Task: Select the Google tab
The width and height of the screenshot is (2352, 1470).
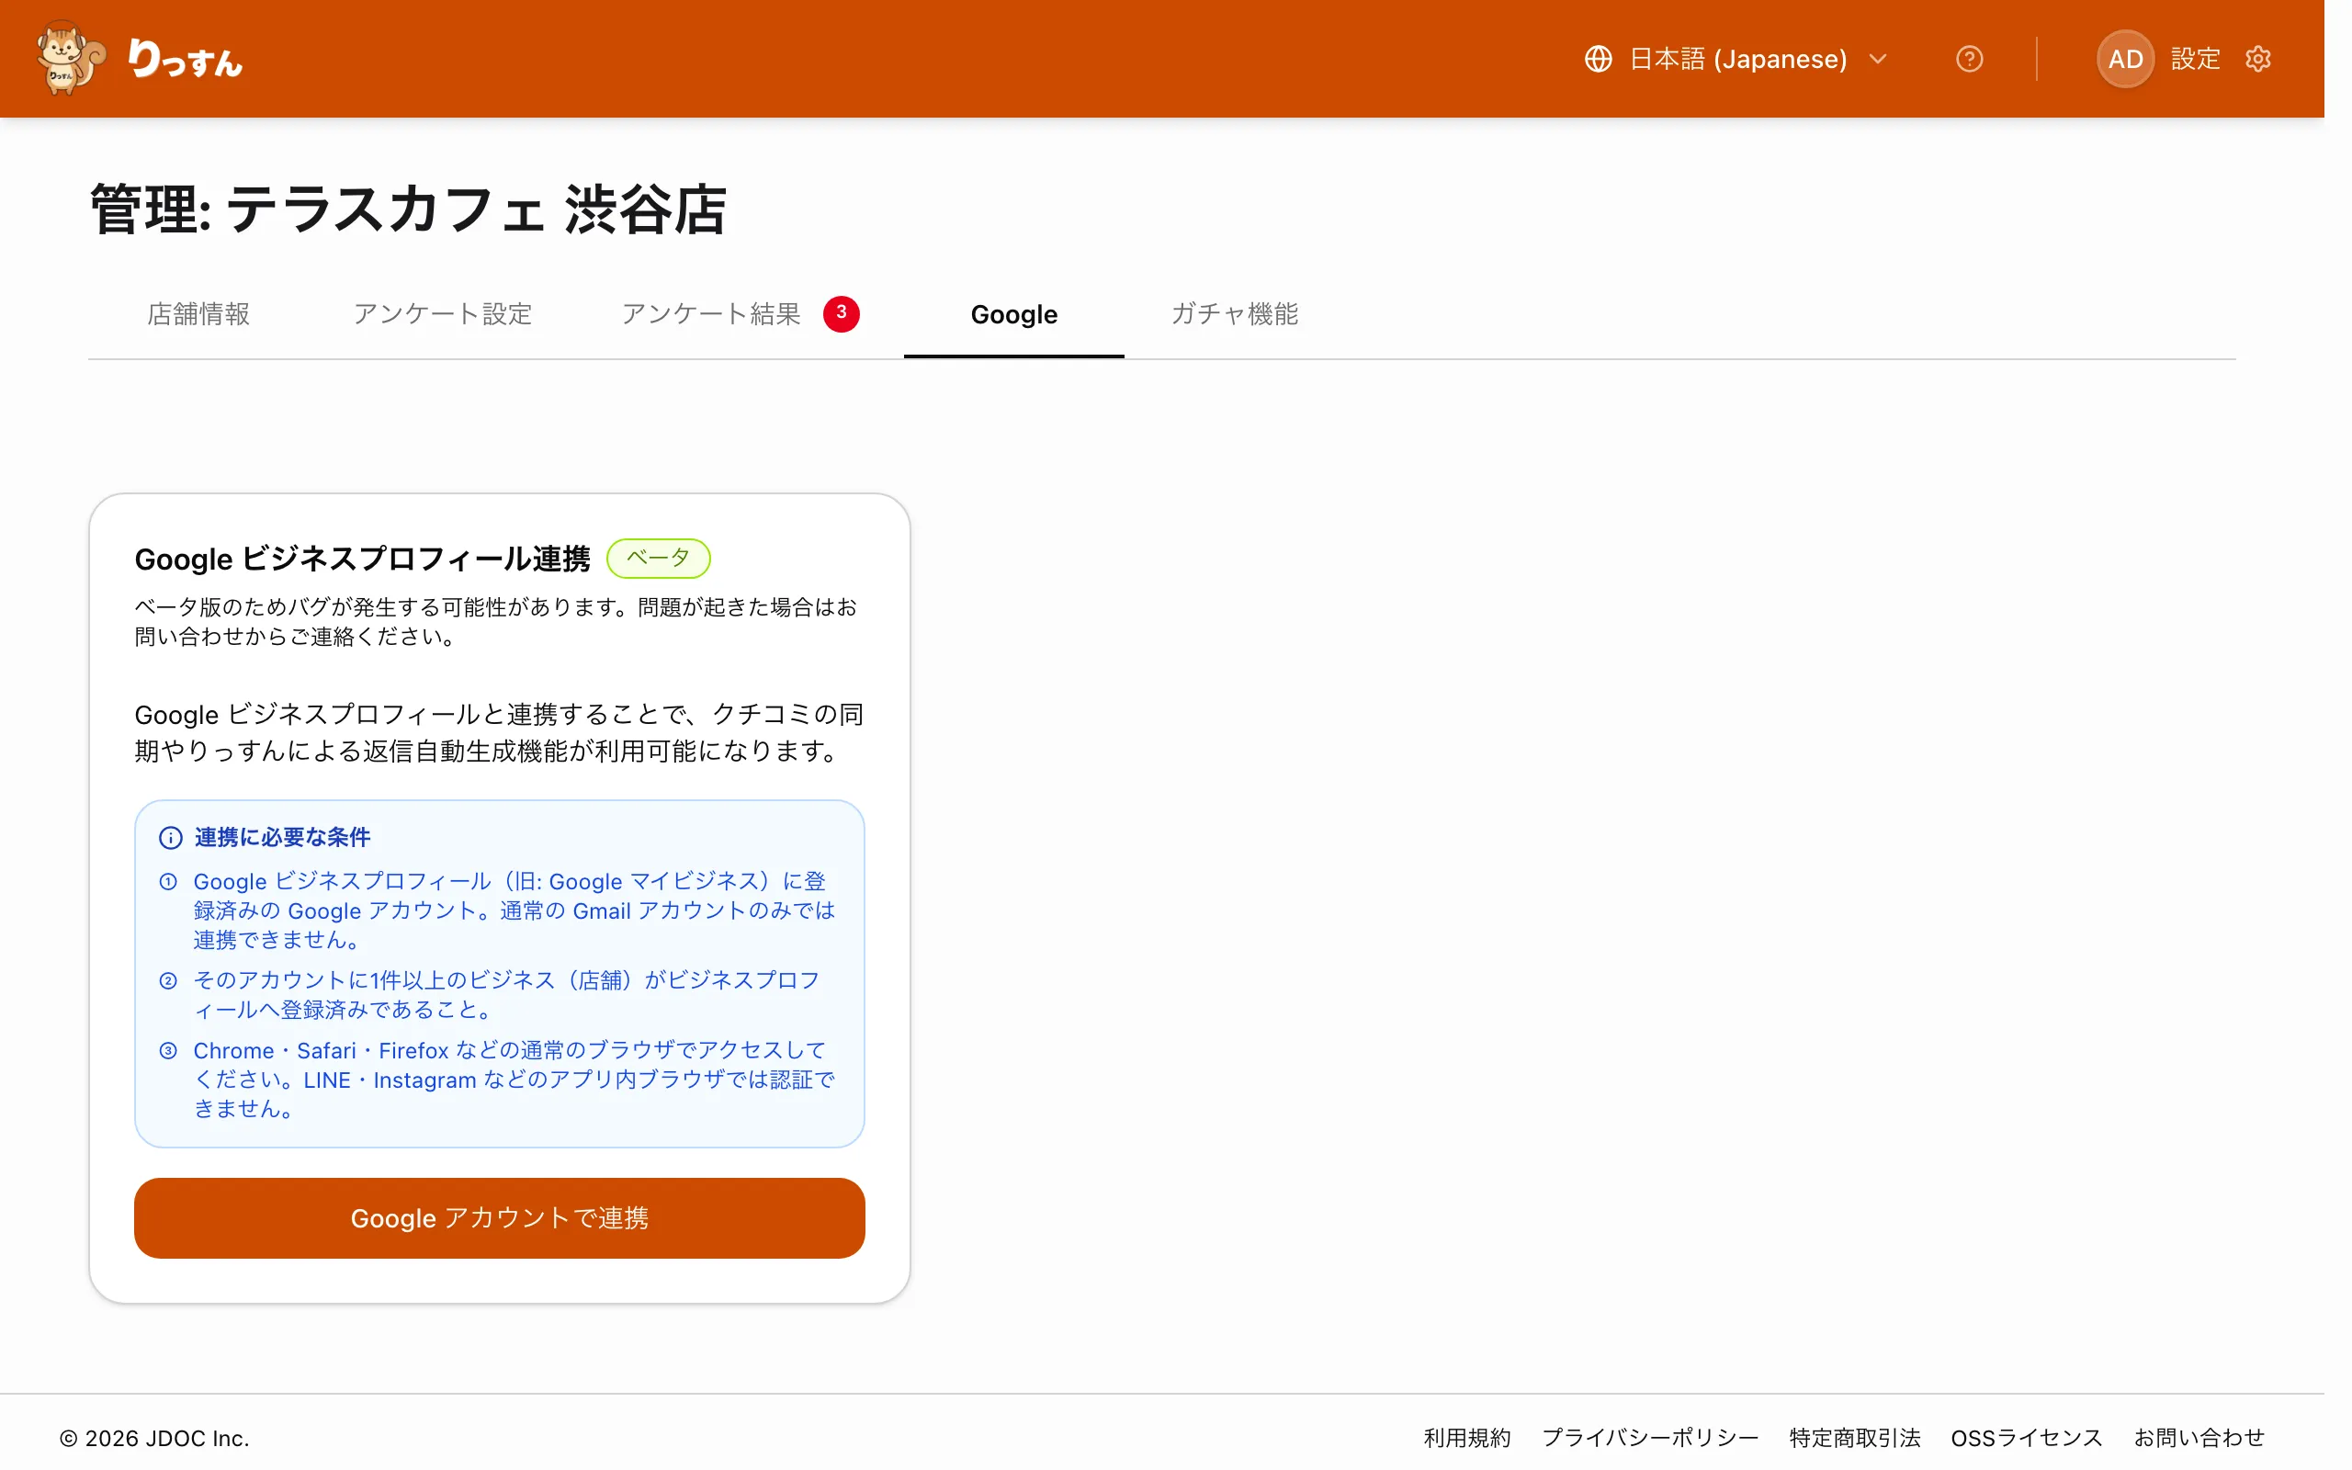Action: point(1013,314)
